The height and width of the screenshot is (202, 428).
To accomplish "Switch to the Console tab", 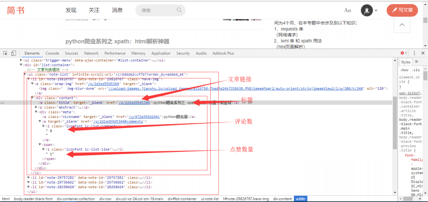I will pyautogui.click(x=52, y=54).
